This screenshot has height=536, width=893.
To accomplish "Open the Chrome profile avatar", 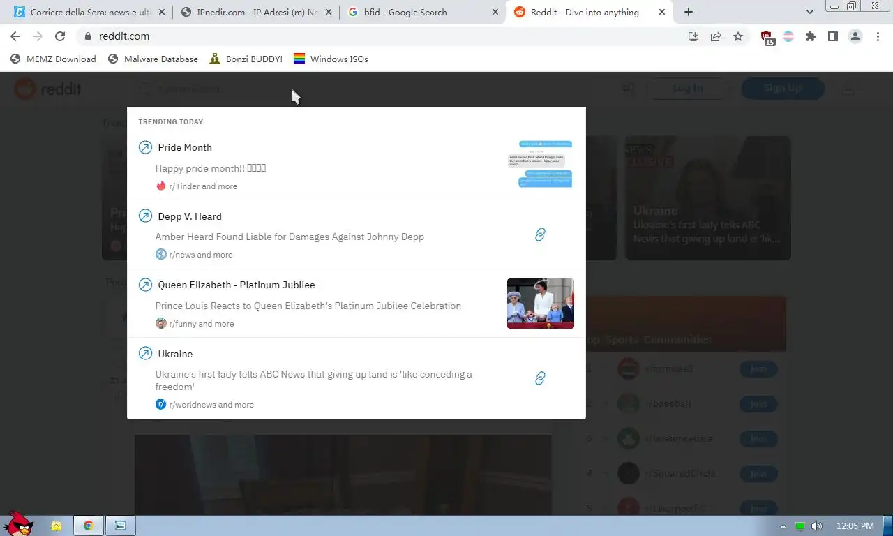I will click(x=855, y=36).
